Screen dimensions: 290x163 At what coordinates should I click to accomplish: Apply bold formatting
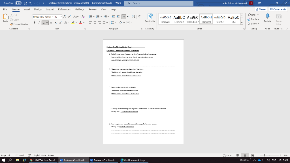[34, 22]
